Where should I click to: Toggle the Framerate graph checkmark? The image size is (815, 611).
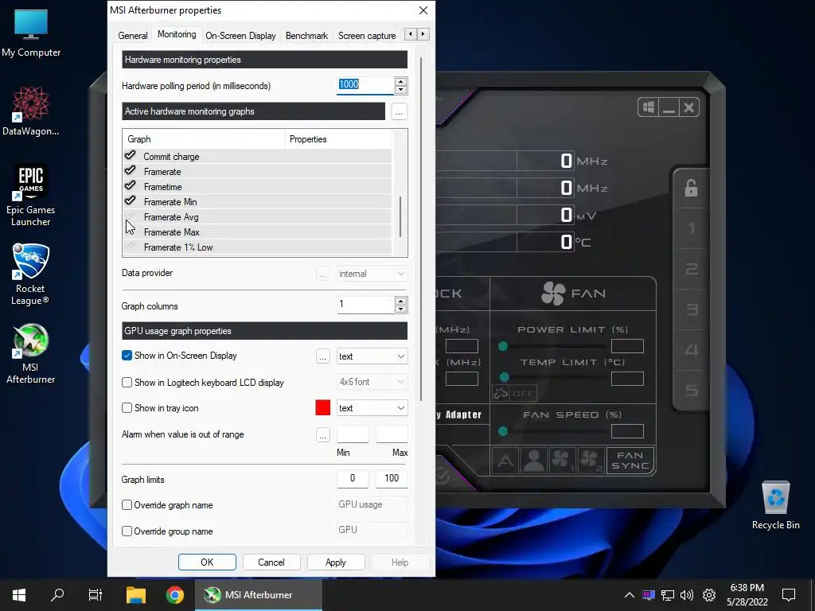click(131, 170)
